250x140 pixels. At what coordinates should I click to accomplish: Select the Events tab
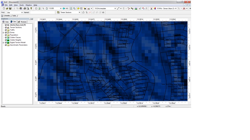point(7,16)
